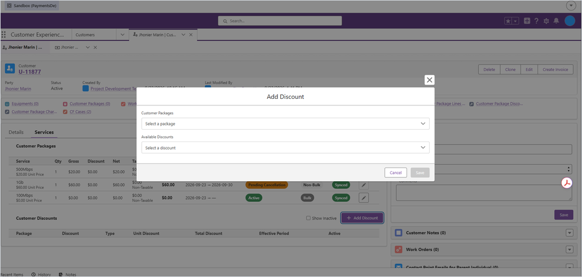Open the Project Development Created By link
Viewport: 582px width, 277px height.
click(x=113, y=89)
